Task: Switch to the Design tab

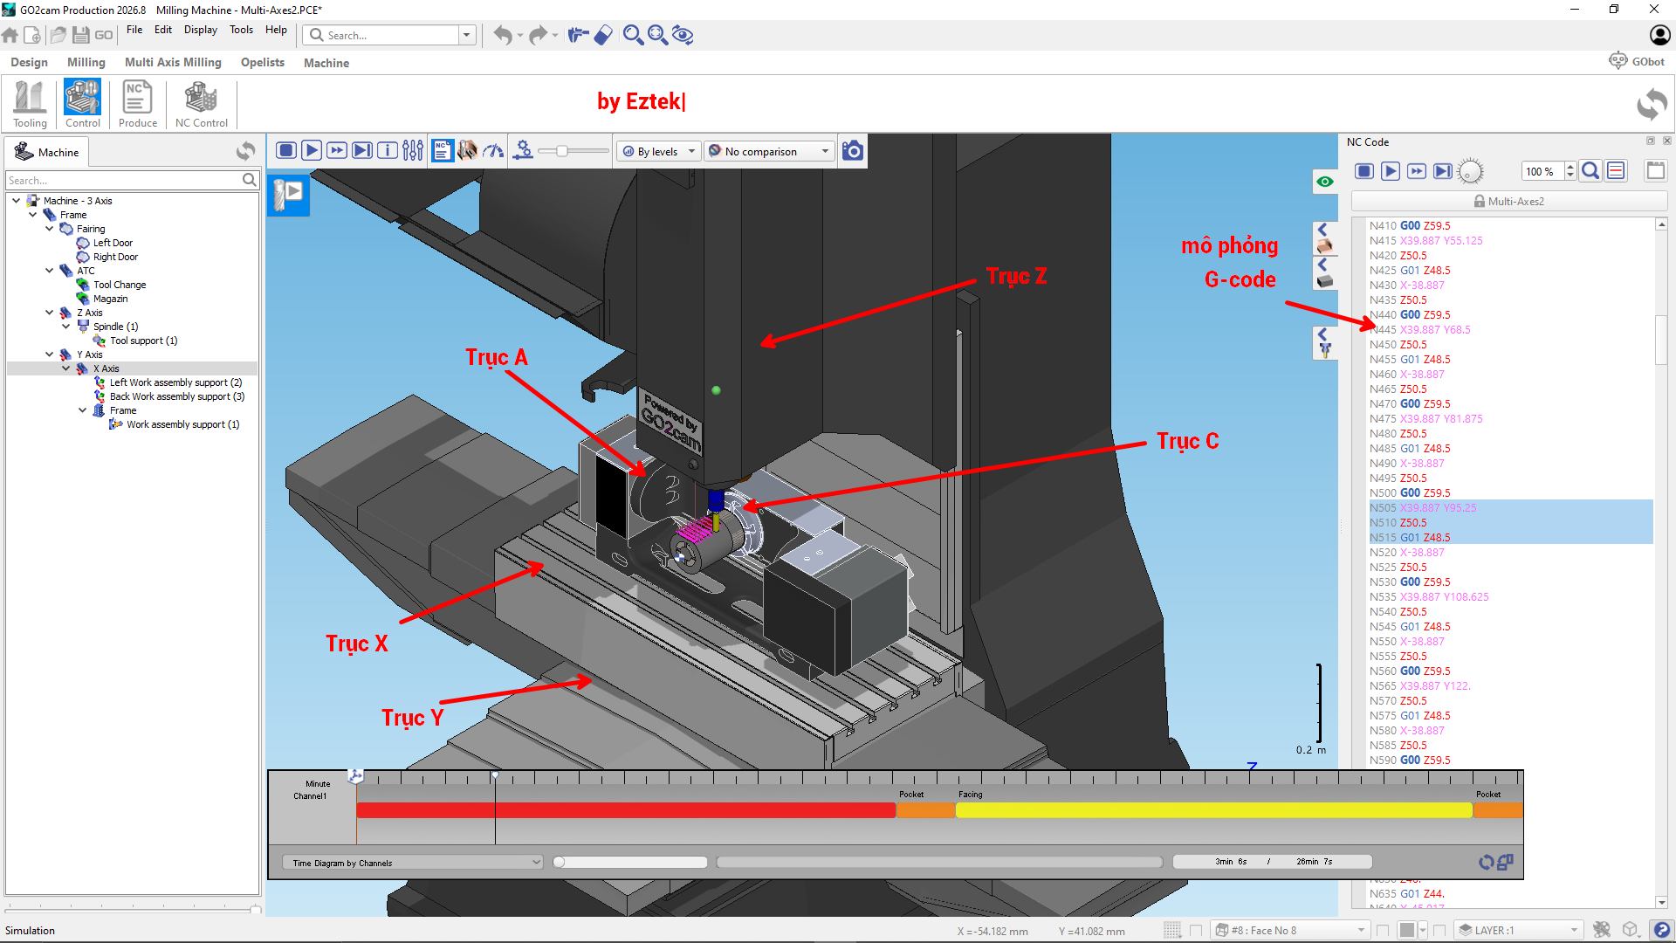Action: pos(29,62)
